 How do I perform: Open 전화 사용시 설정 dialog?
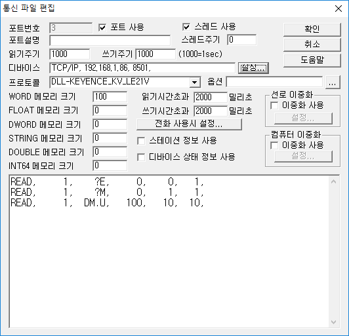coord(189,124)
